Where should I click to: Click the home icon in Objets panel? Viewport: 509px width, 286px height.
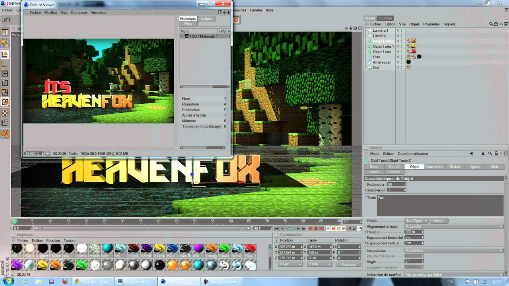[495, 24]
